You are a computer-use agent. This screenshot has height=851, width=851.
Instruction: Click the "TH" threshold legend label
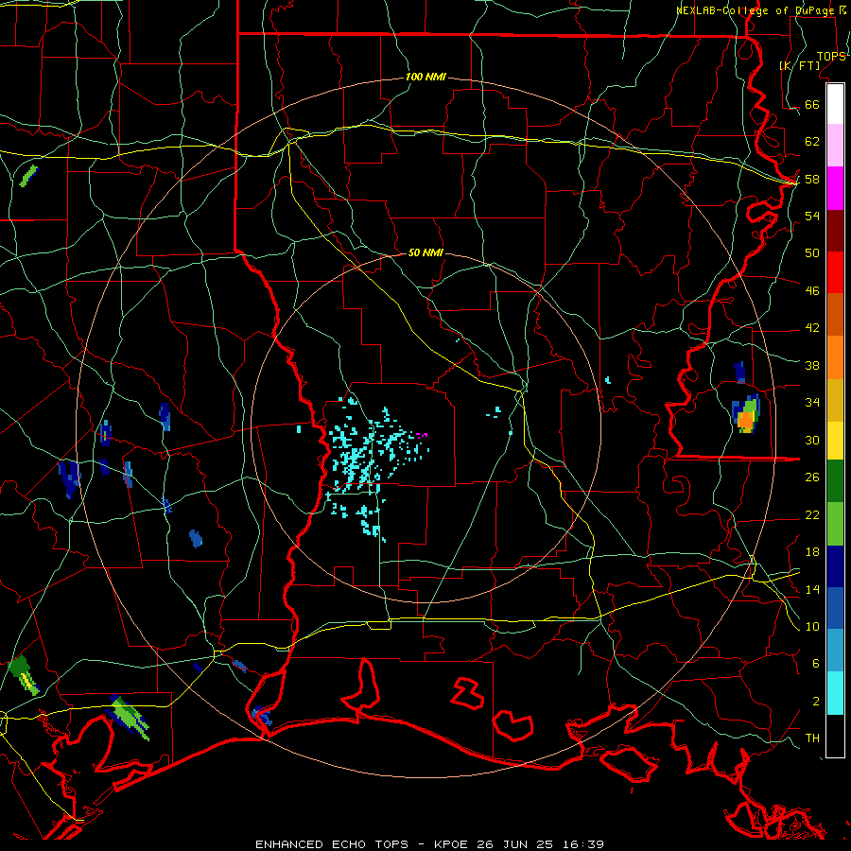pos(812,738)
